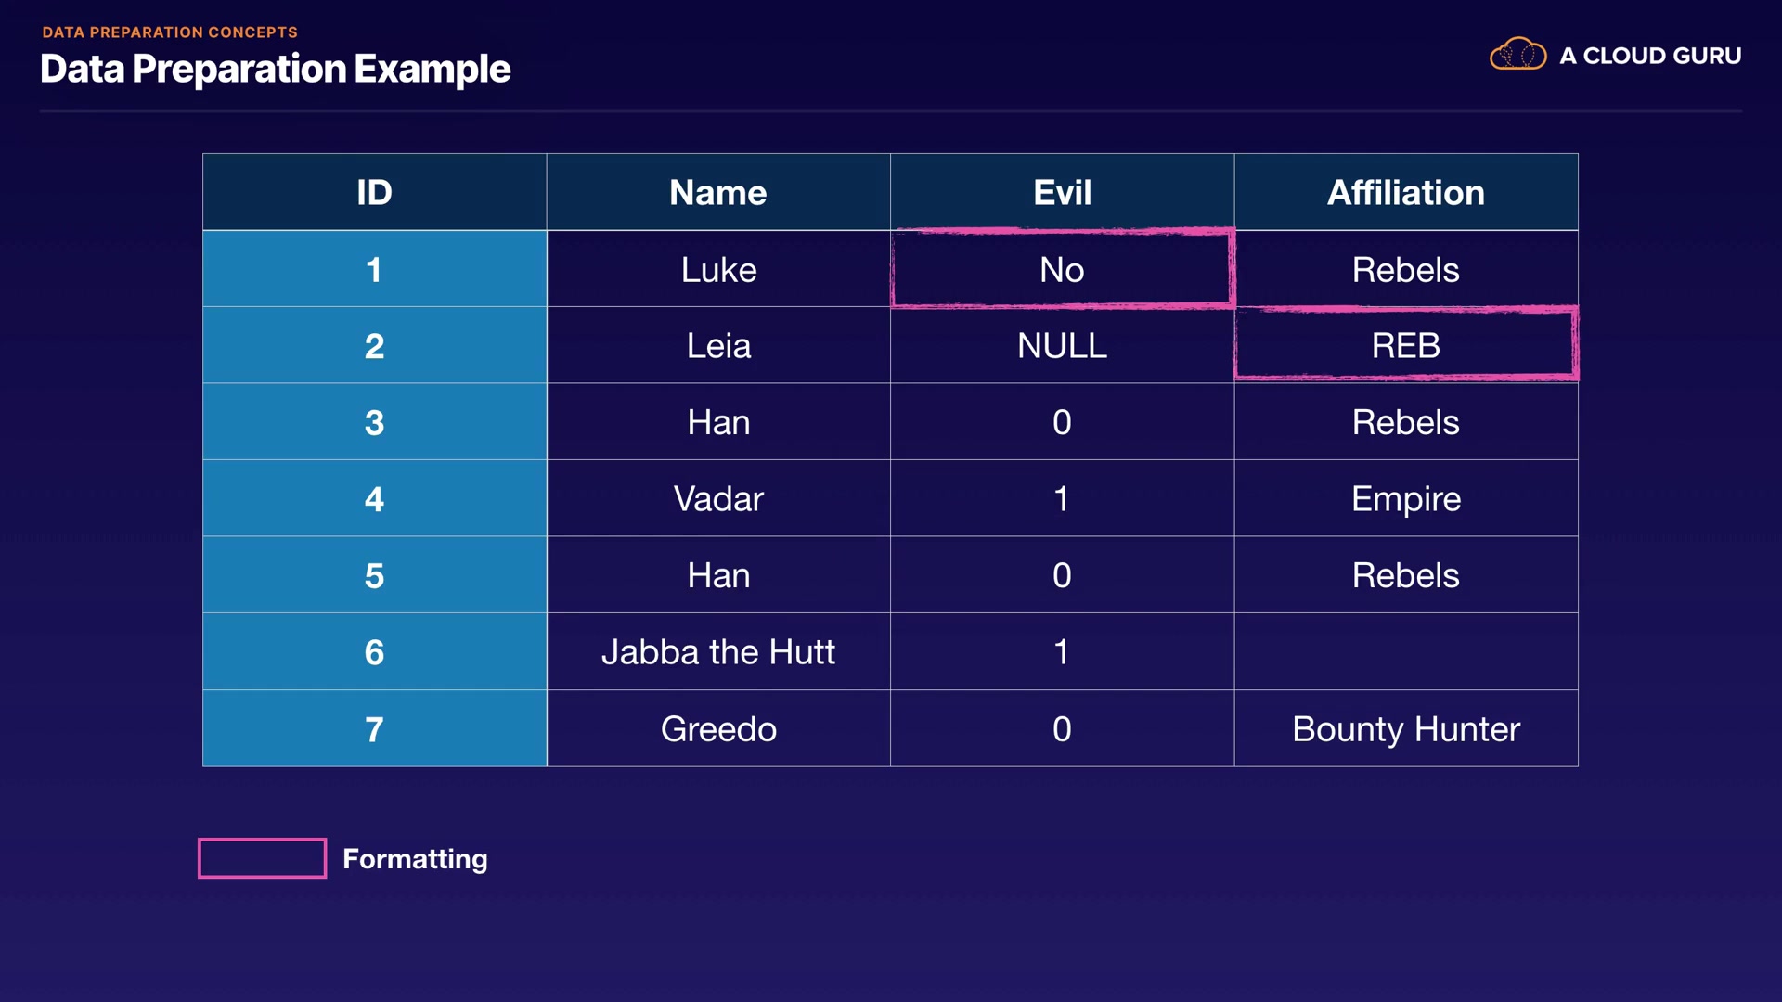
Task: Click the ID column header
Action: click(x=374, y=192)
